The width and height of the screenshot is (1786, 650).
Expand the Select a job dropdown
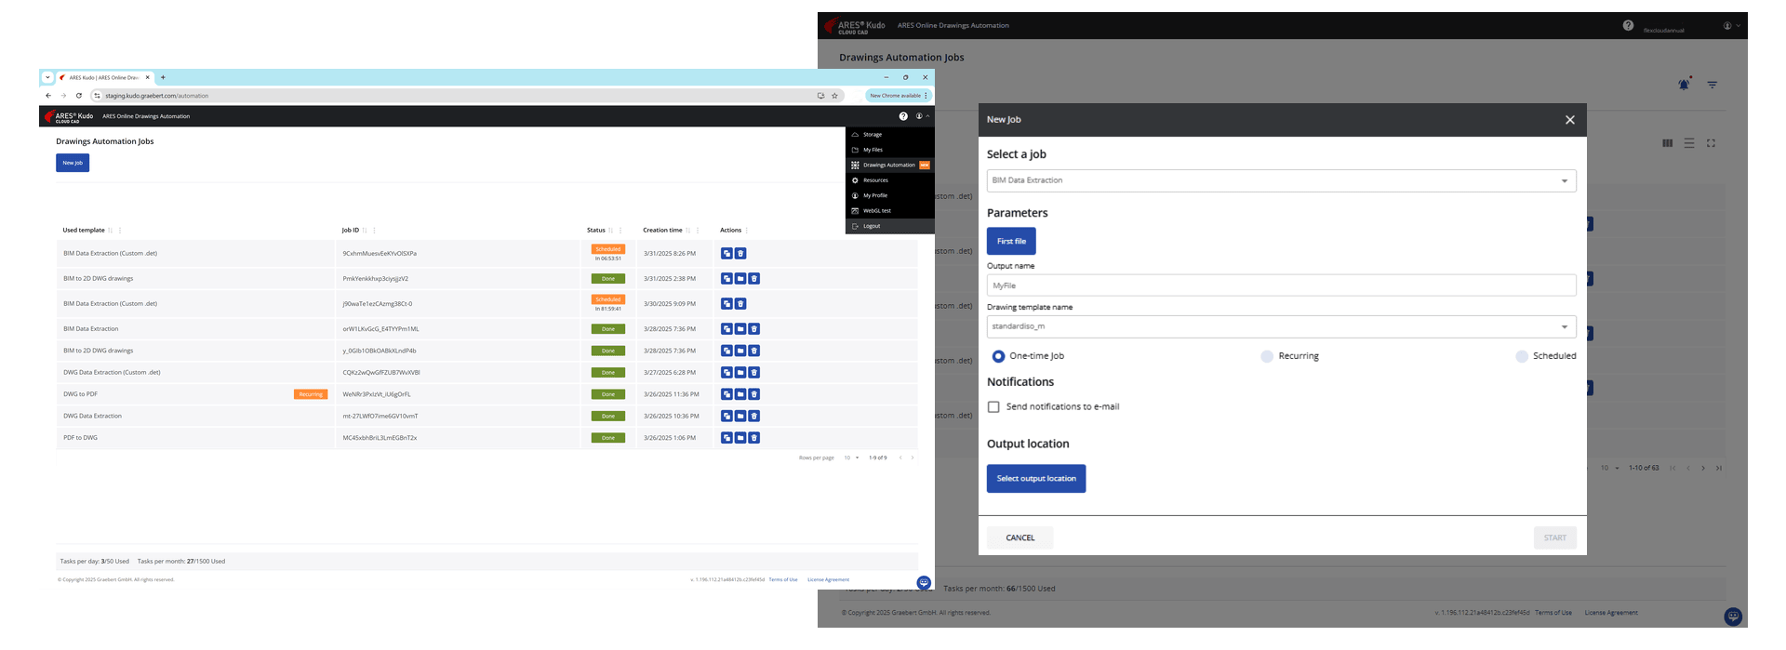coord(1281,180)
